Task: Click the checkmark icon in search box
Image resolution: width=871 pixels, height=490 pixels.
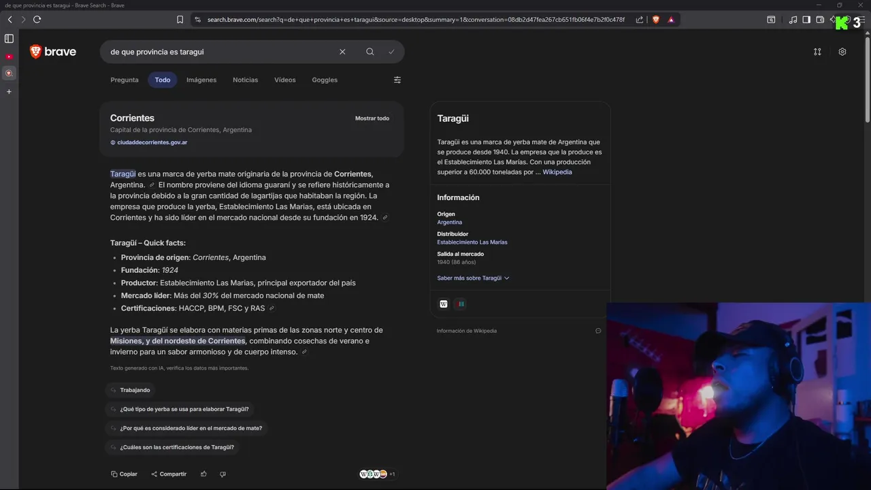Action: tap(391, 52)
